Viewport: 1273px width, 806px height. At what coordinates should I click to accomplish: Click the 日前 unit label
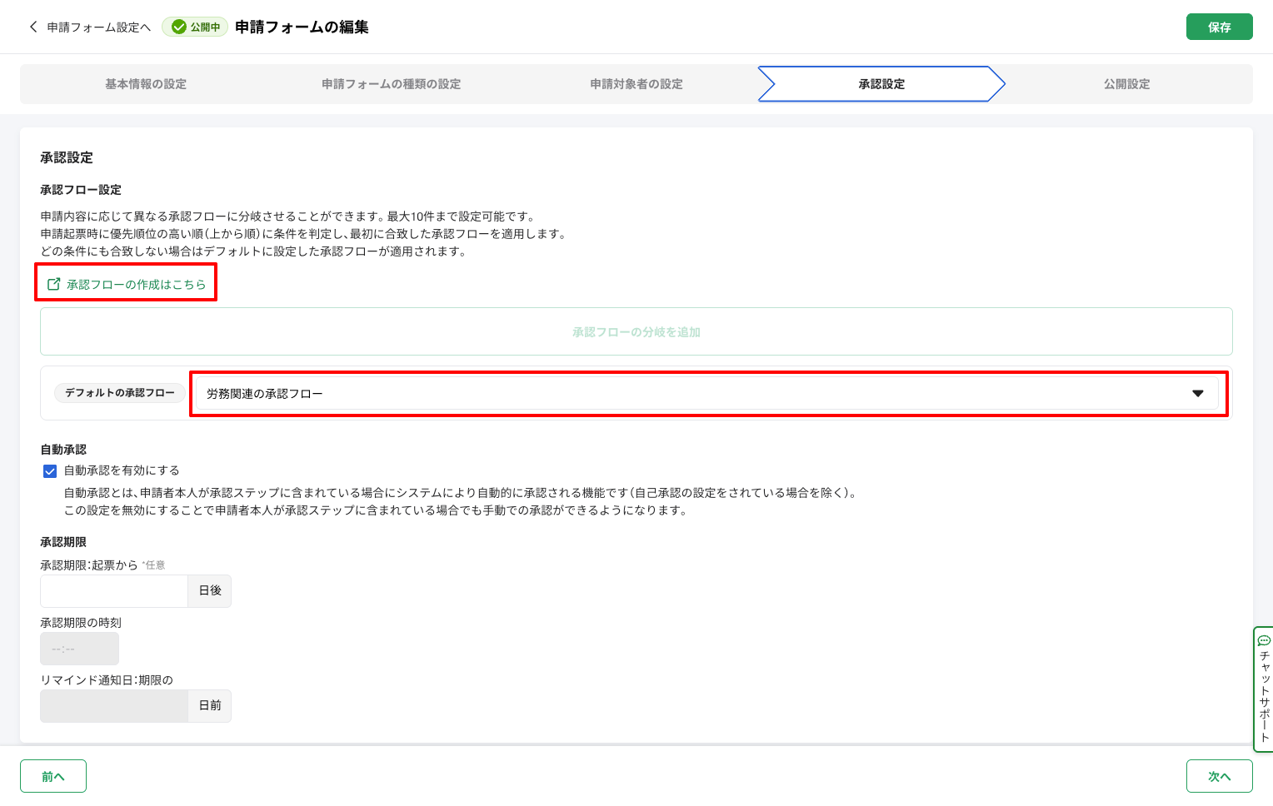[210, 706]
